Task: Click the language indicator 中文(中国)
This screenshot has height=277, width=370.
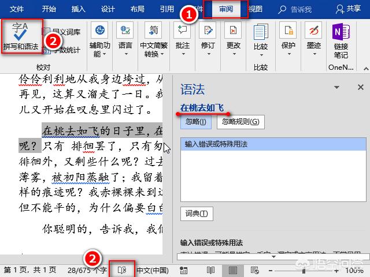Action: (153, 270)
